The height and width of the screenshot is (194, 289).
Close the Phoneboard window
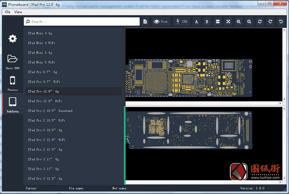(280, 4)
